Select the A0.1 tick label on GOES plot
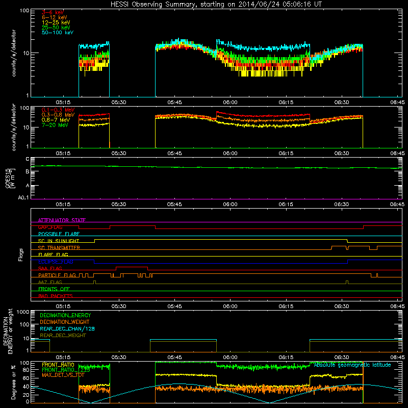Image resolution: width=408 pixels, height=408 pixels. 23,197
